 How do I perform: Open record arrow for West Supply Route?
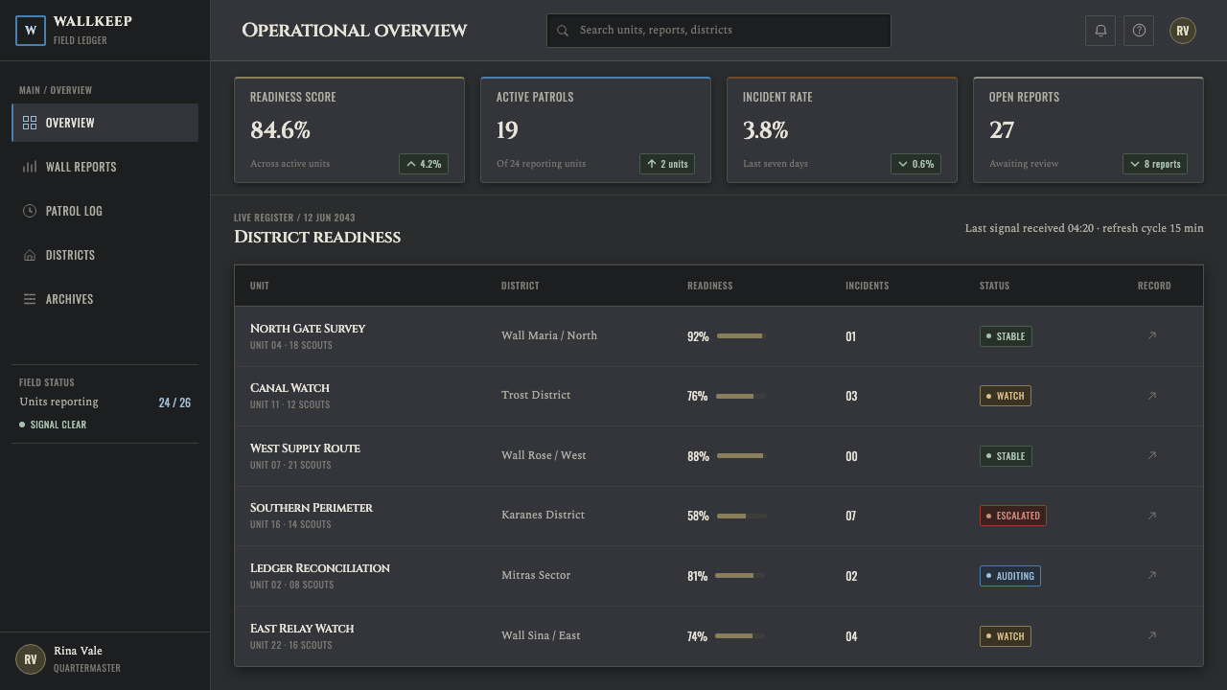[x=1152, y=455]
